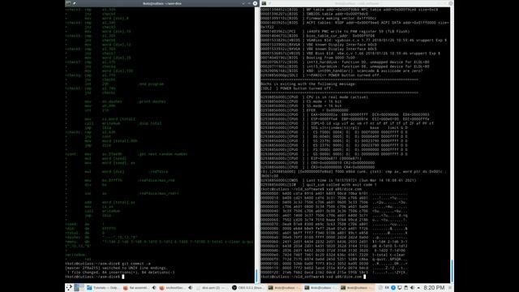Image resolution: width=519 pixels, height=292 pixels.
Task: Click the 'git commit -a' command line
Action: [x=108, y=264]
